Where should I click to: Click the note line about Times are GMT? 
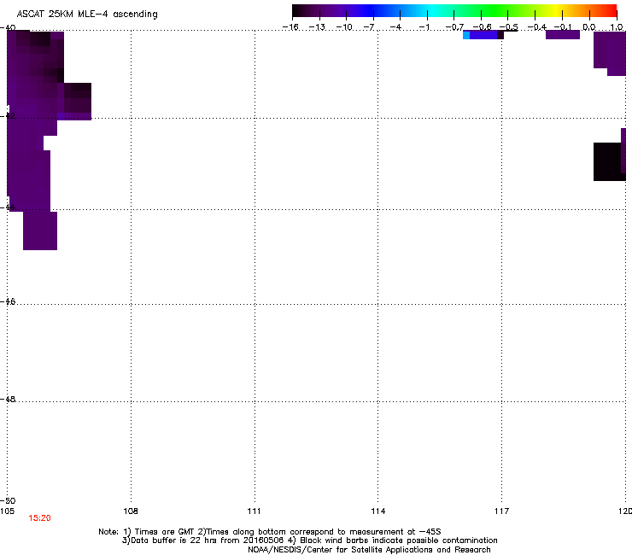(270, 532)
